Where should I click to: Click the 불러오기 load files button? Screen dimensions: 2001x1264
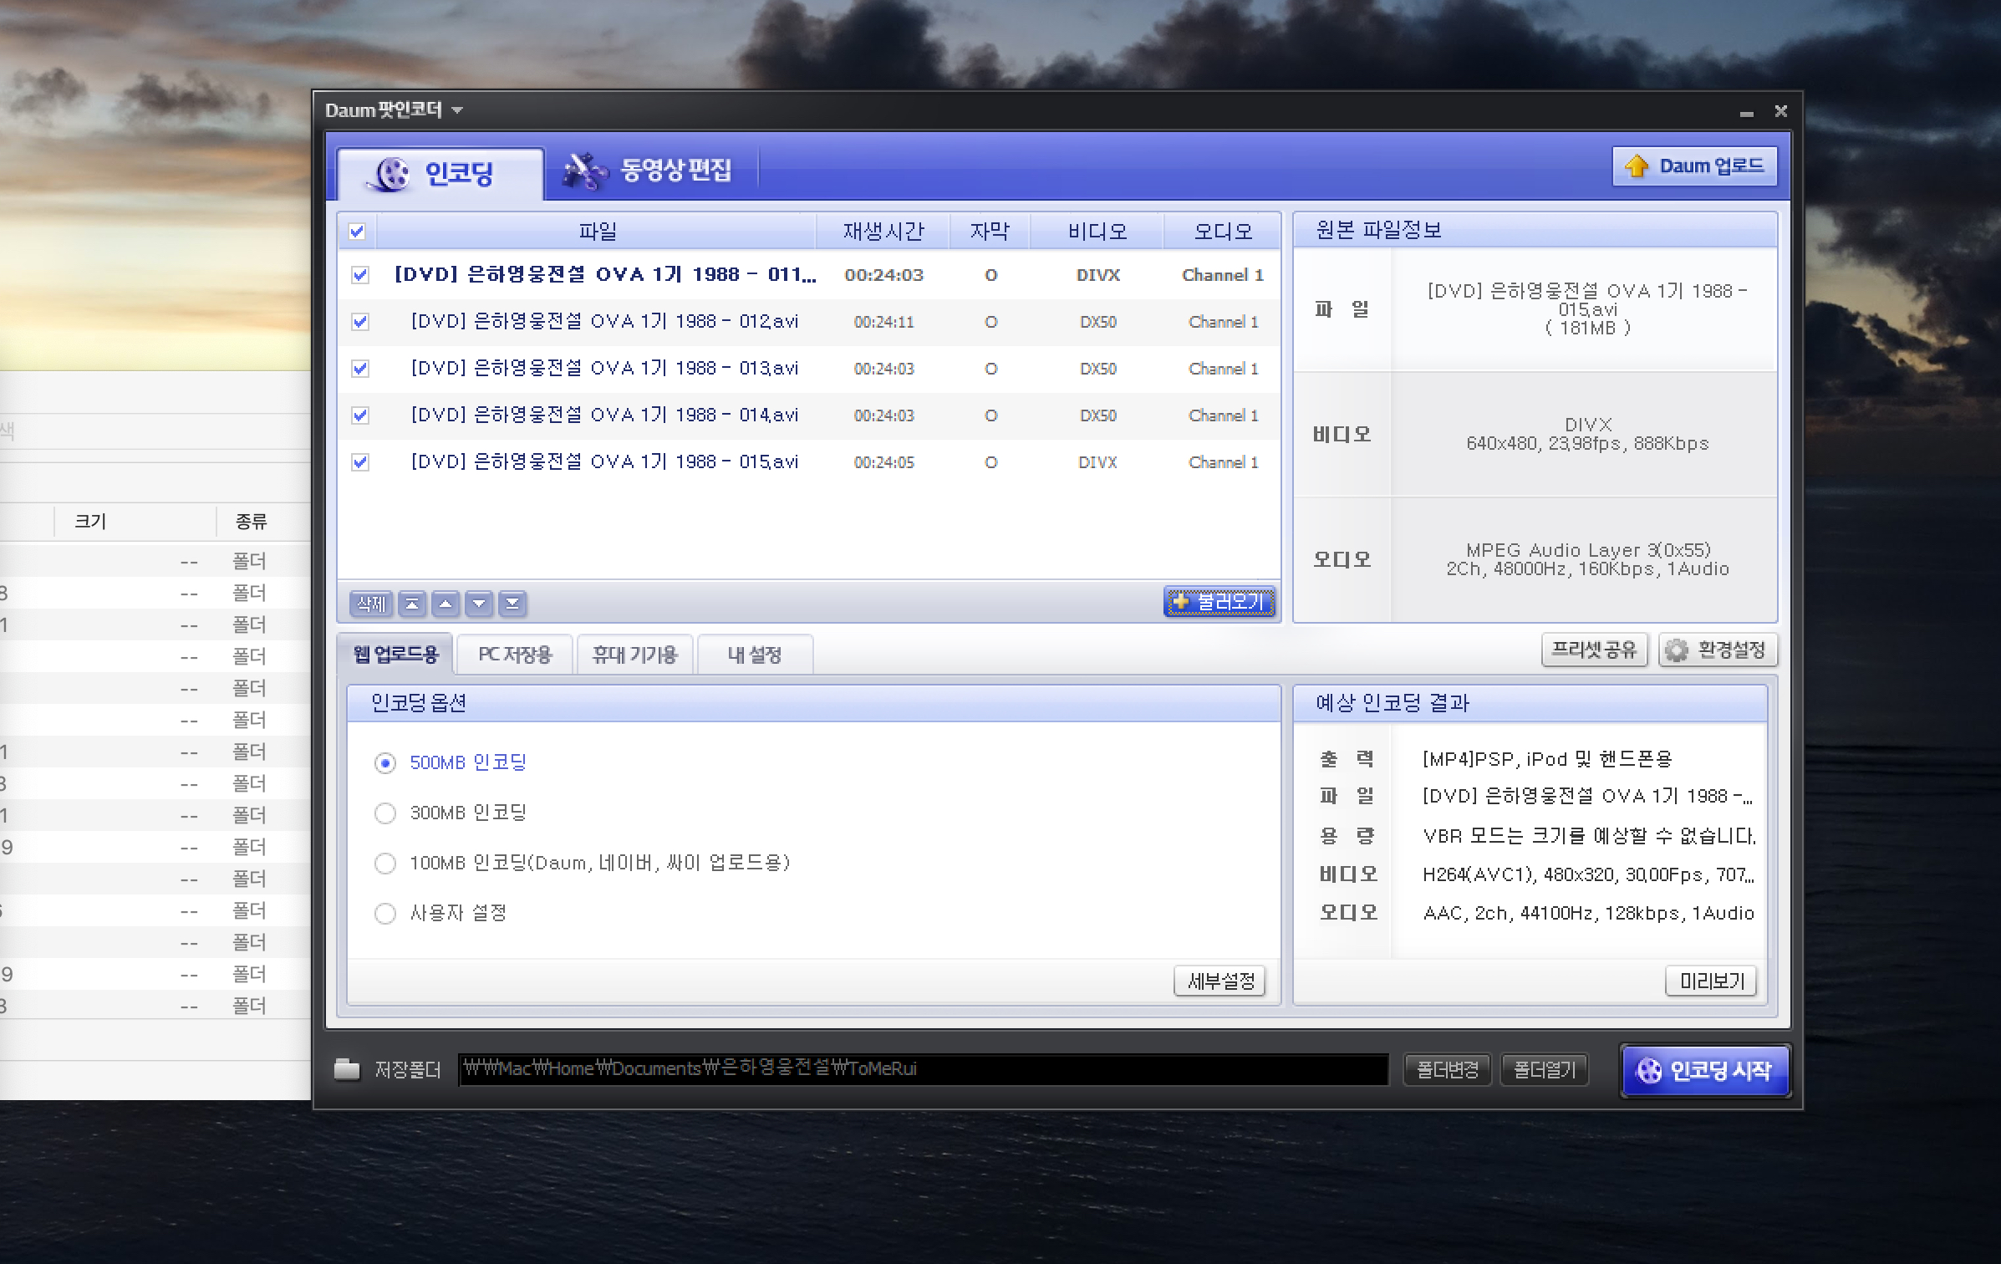pos(1219,602)
